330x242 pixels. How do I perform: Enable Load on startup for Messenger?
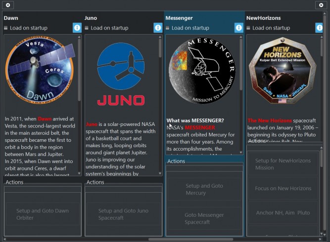167,28
